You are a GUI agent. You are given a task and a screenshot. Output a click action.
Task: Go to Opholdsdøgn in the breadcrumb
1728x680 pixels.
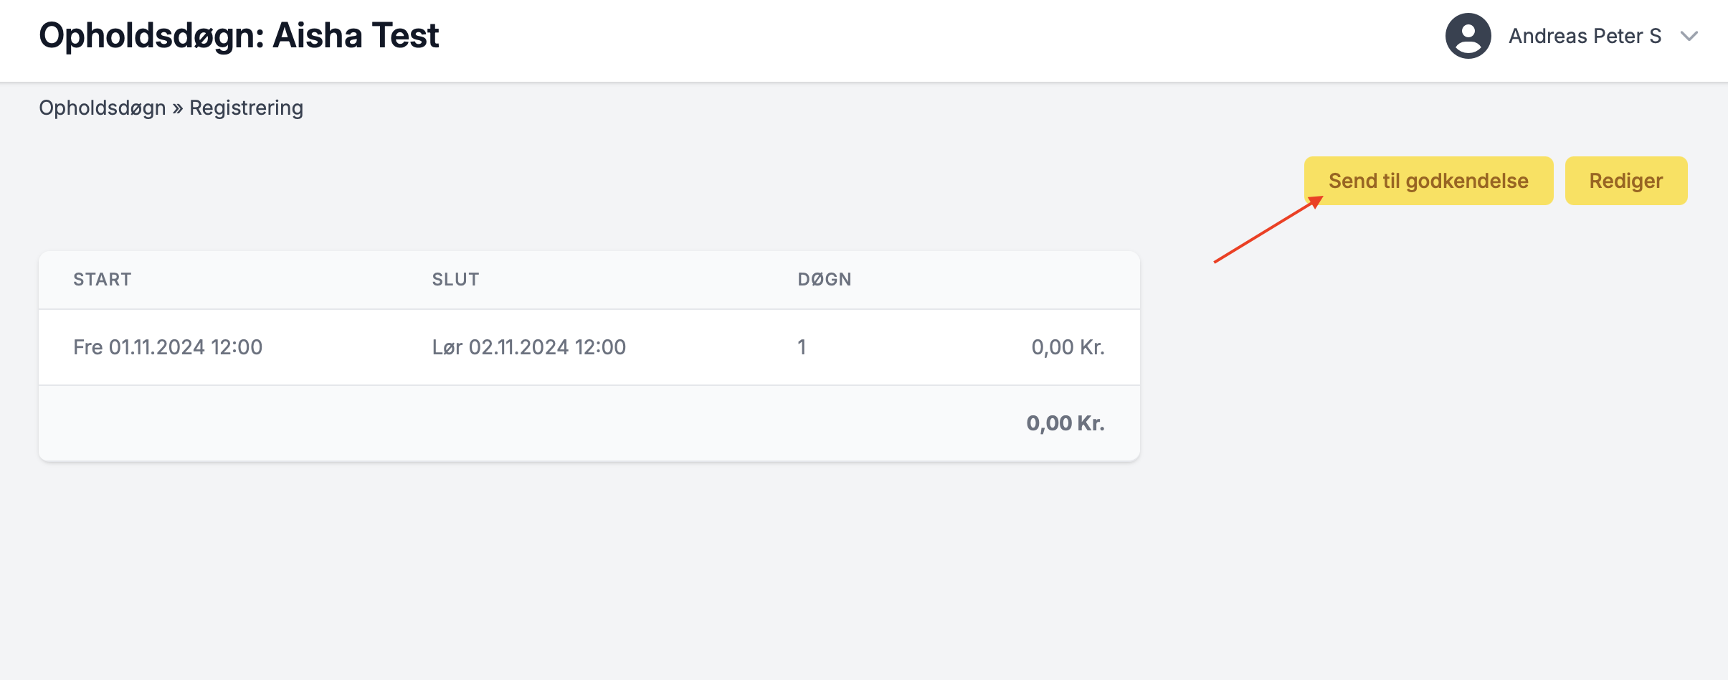pyautogui.click(x=102, y=108)
